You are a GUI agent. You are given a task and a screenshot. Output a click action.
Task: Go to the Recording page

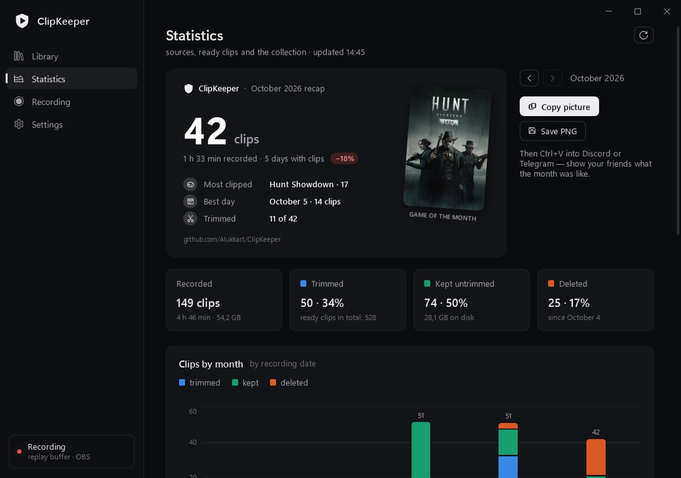[71, 101]
